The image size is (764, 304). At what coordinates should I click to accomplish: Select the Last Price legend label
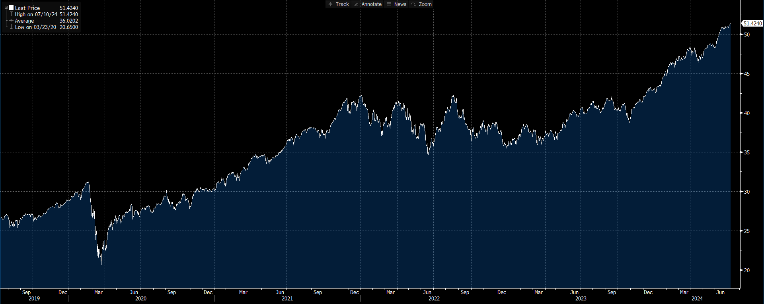pos(27,8)
